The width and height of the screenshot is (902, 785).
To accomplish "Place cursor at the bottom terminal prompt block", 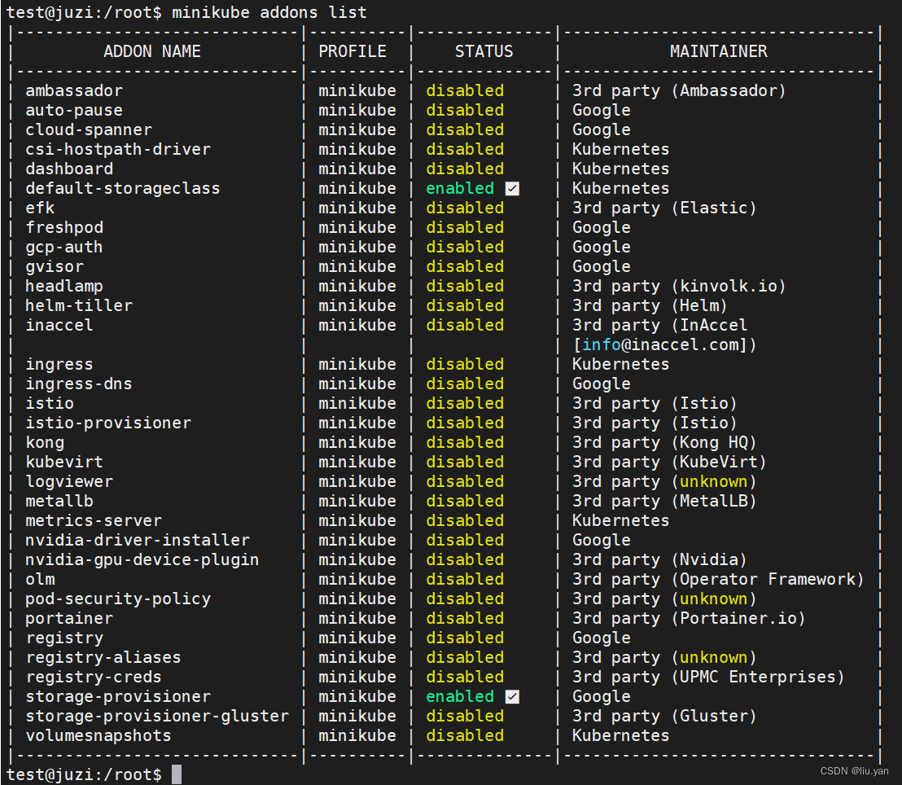I will point(176,774).
